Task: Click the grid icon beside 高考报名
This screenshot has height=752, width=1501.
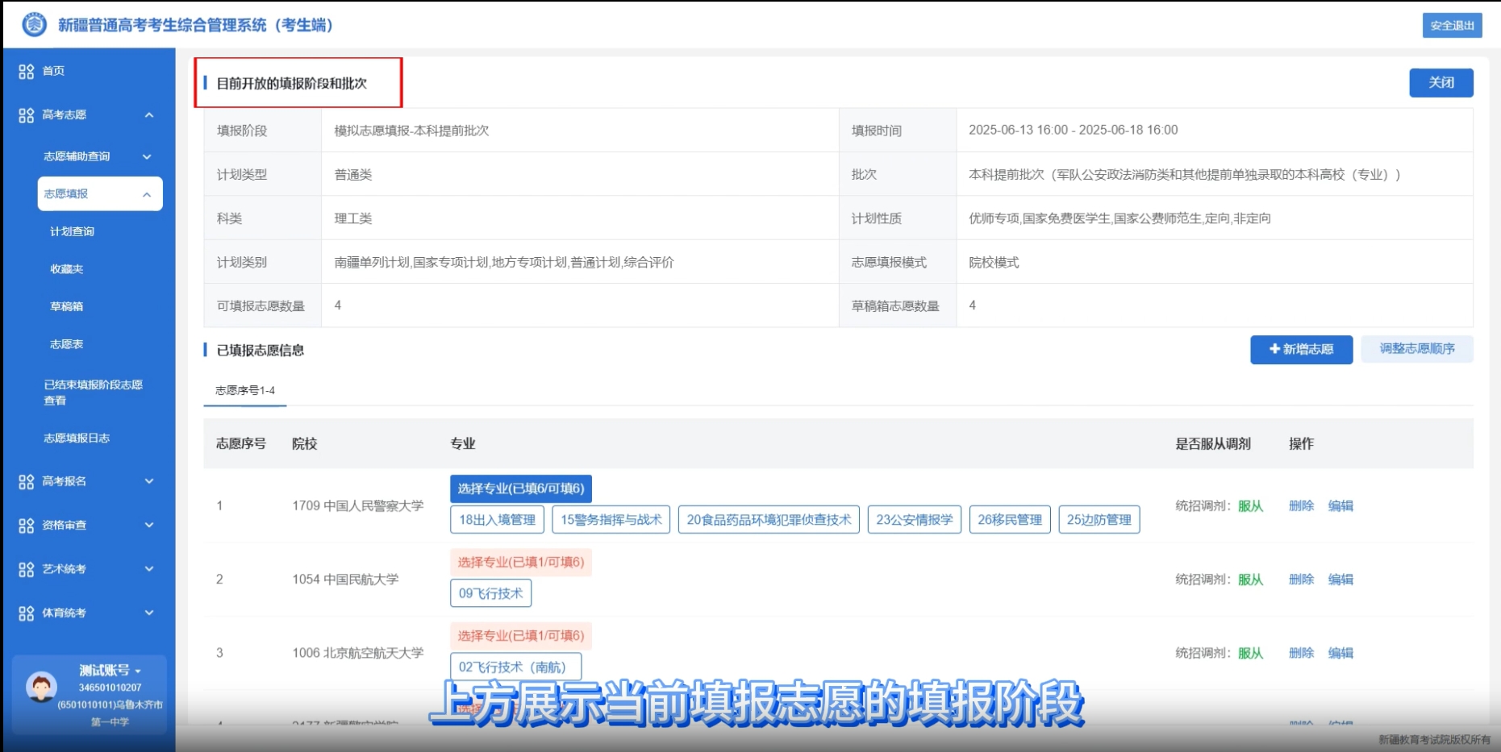Action: pyautogui.click(x=26, y=482)
